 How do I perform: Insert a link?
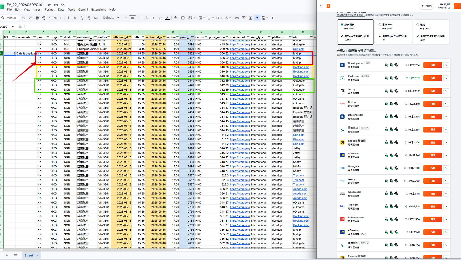coord(237,18)
